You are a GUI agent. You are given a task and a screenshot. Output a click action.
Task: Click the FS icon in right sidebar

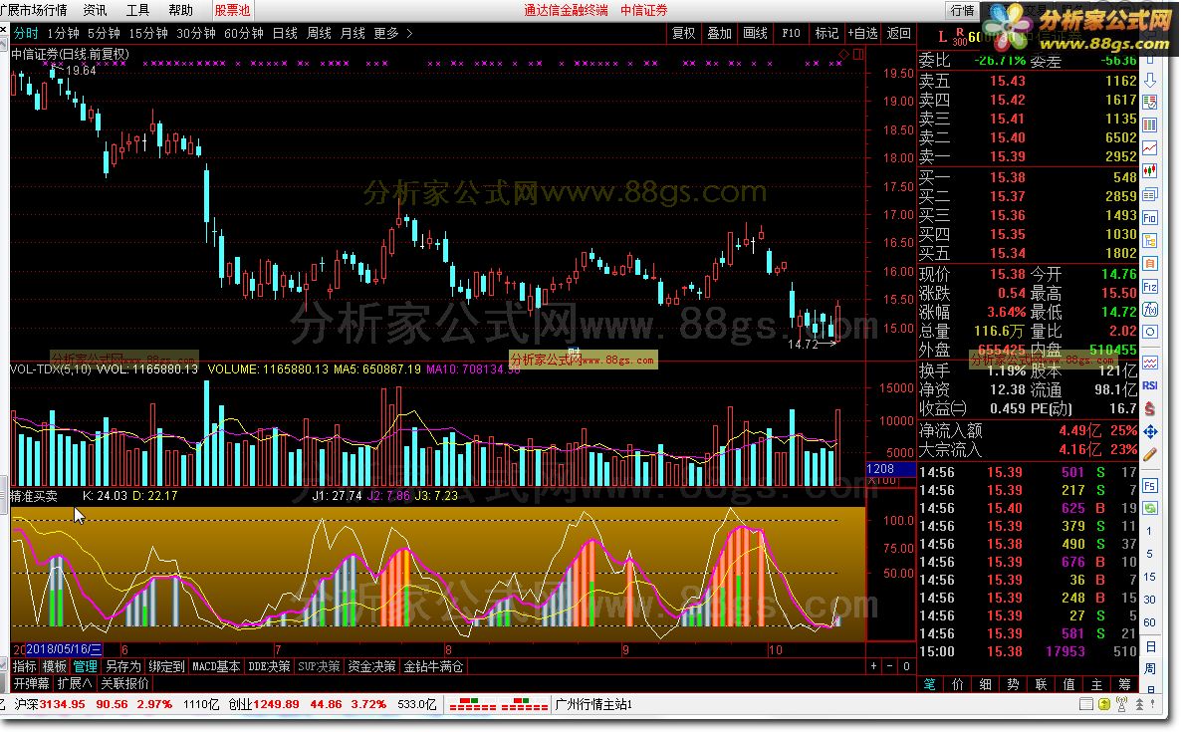pos(1149,486)
